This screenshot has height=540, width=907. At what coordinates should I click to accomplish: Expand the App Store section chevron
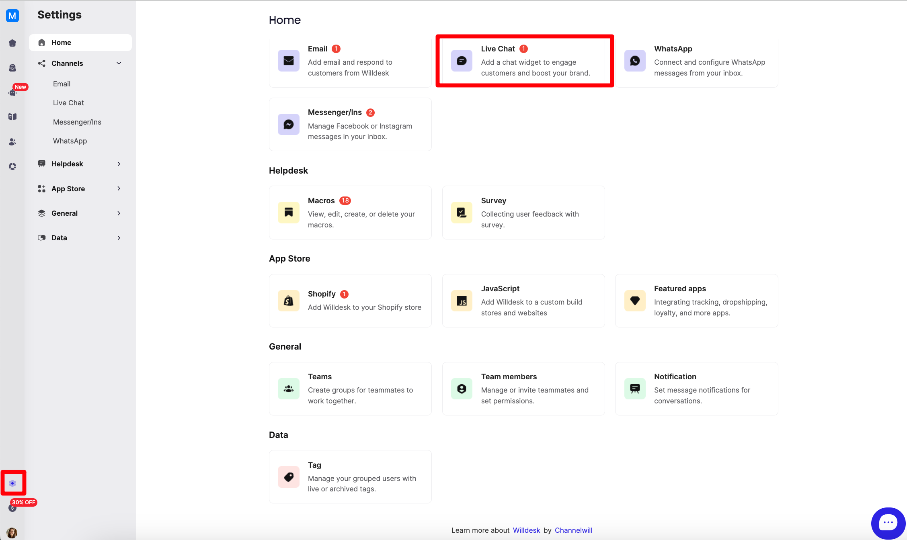coord(119,188)
